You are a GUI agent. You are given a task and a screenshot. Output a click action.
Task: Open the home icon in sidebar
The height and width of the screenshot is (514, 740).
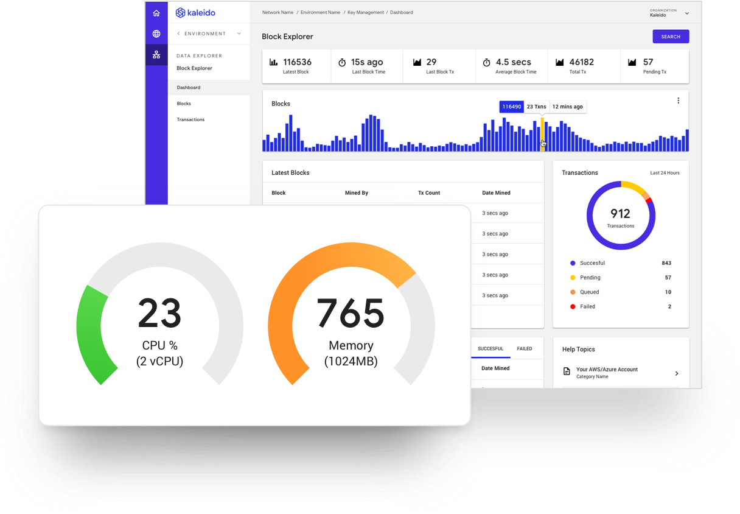(x=156, y=13)
